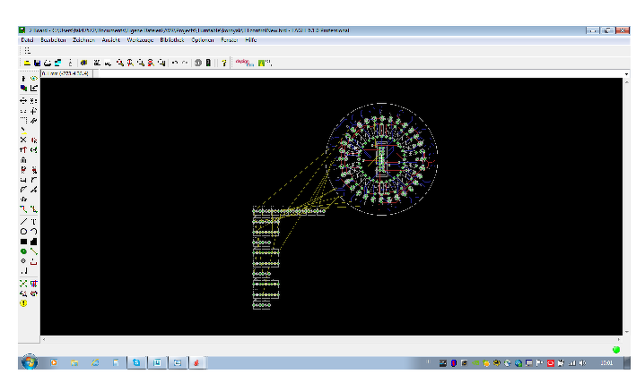Viewport: 636px width, 374px height.
Task: Select the Lock tool
Action: (x=23, y=160)
